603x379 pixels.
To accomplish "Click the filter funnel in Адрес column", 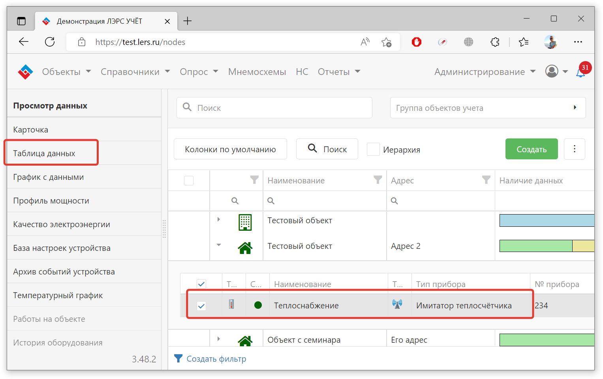I will tap(486, 180).
